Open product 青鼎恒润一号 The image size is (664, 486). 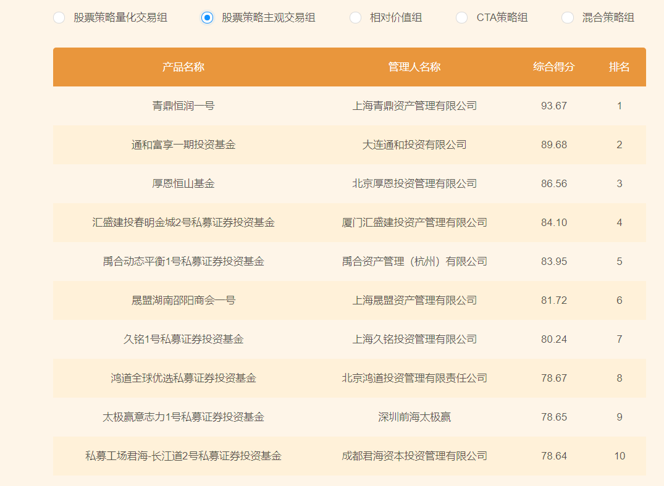coord(183,106)
